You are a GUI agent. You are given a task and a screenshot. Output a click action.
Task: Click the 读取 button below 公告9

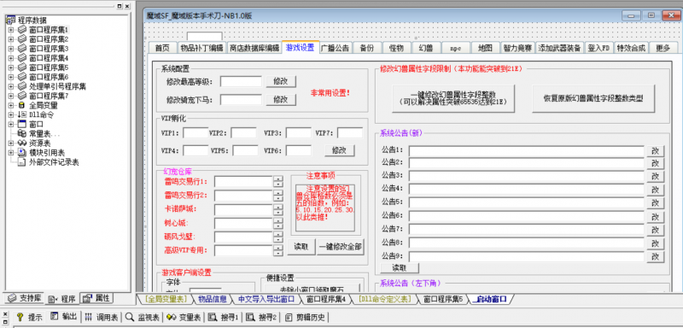(x=400, y=267)
